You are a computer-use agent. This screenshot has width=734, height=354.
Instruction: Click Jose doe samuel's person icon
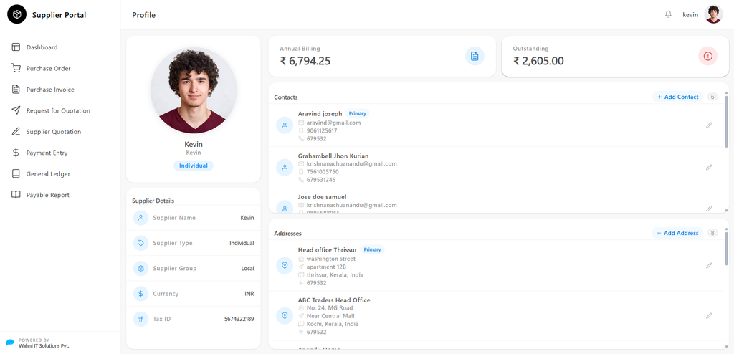[285, 208]
